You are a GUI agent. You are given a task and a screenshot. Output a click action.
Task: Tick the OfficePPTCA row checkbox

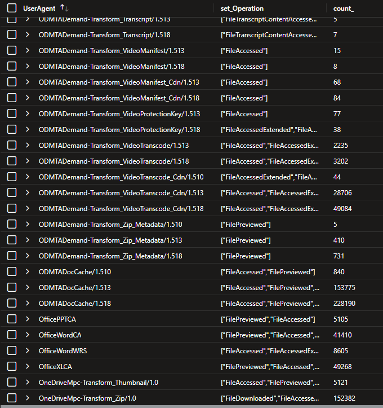tap(12, 319)
